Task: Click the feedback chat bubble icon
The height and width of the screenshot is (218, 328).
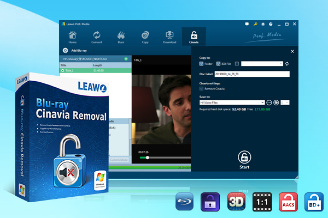Action: [247, 24]
